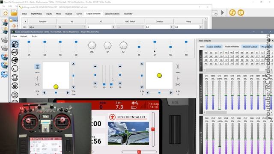Switch to the Flight Modes tab

point(36,14)
